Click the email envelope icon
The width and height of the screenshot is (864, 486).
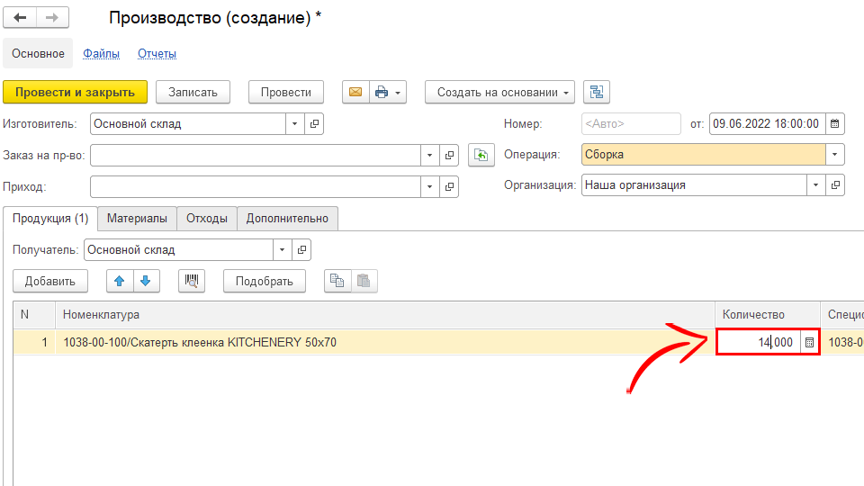click(x=355, y=92)
